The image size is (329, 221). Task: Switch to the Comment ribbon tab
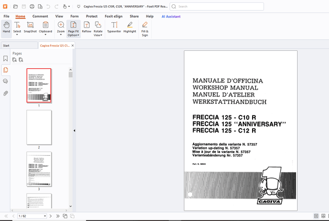tap(40, 16)
